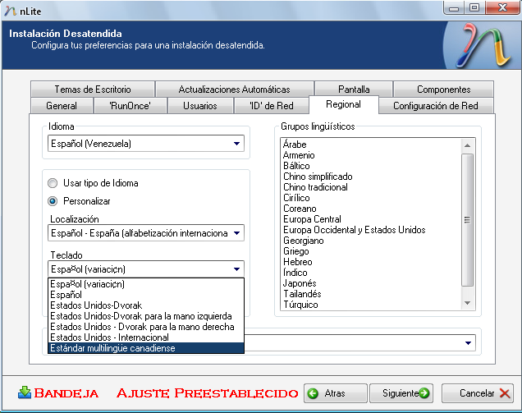The width and height of the screenshot is (522, 413).
Task: Open the Idioma dropdown
Action: tap(236, 144)
